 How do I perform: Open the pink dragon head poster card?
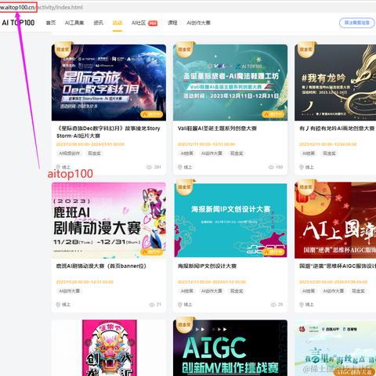[110, 348]
